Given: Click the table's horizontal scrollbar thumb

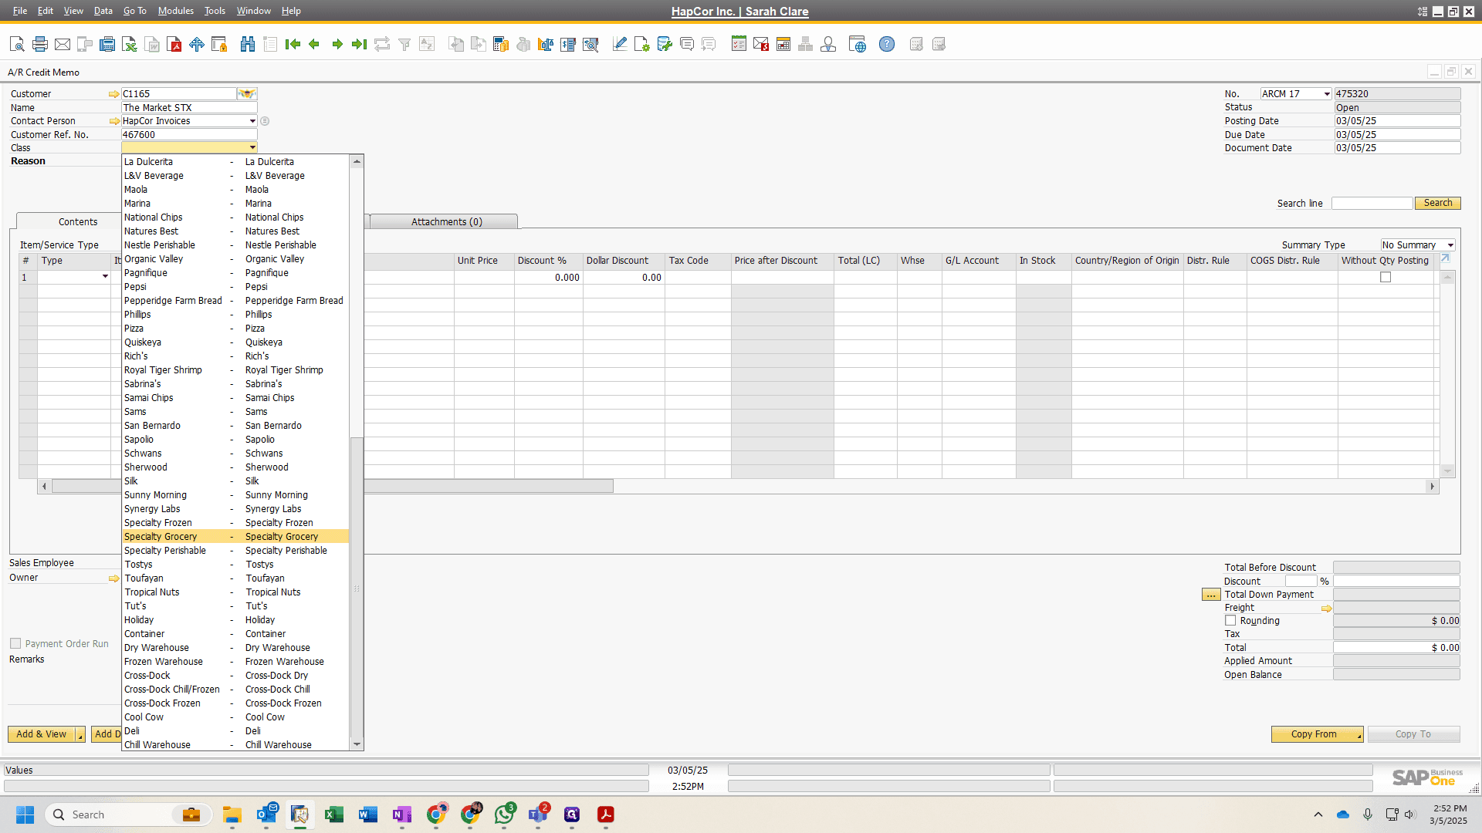Looking at the screenshot, I should point(332,487).
